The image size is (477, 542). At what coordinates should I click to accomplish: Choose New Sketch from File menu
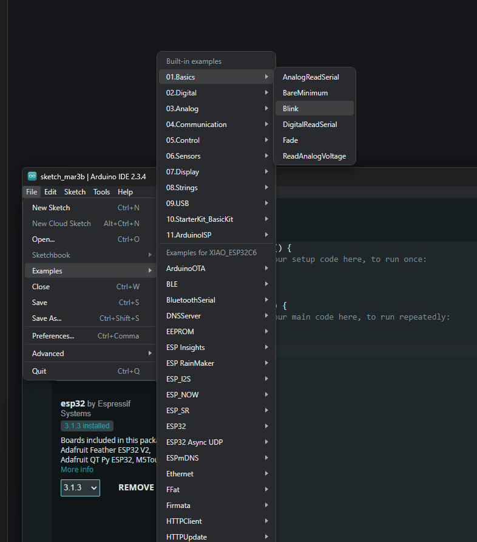pyautogui.click(x=91, y=208)
